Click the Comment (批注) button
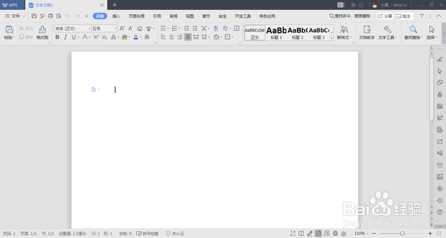Viewport: 446px width, 238px height. tap(405, 16)
